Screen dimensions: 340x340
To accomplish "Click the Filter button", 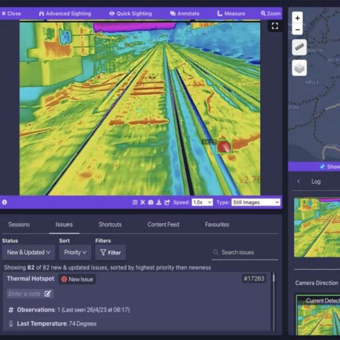I will [x=110, y=252].
